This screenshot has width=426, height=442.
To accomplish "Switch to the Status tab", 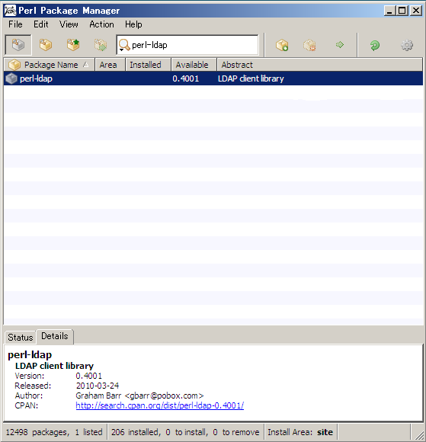I will [21, 337].
